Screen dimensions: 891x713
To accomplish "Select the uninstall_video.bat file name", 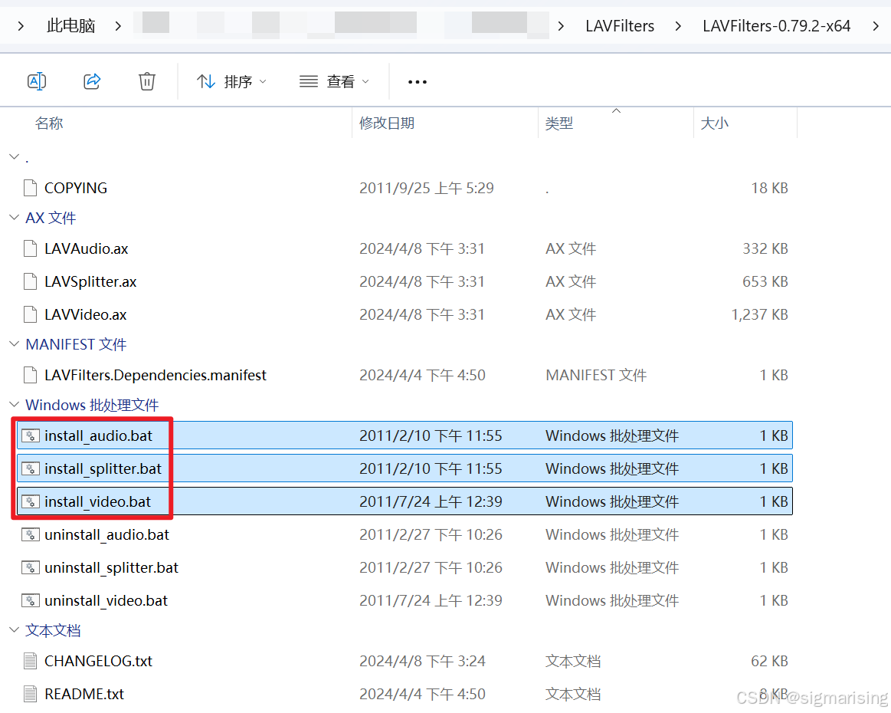I will (106, 601).
